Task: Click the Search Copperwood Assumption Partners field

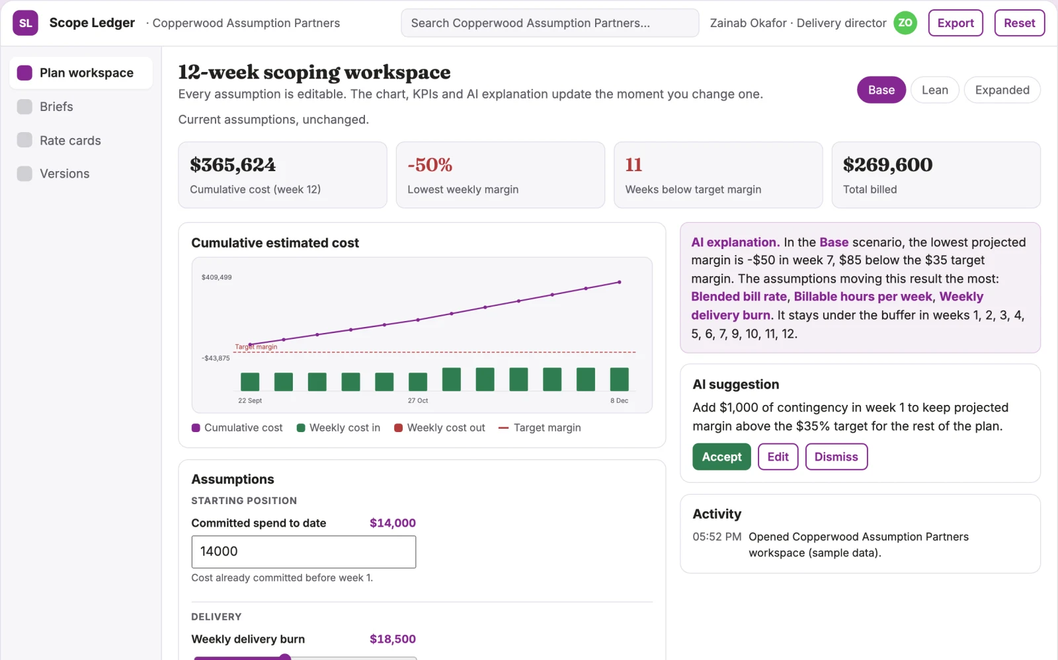Action: pos(549,23)
